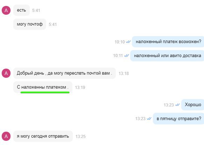Click the avatar next to 'Добрый день' message
This screenshot has width=204, height=145.
6,73
